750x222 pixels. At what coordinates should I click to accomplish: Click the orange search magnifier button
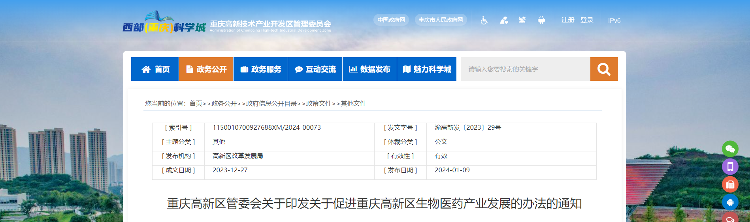pos(604,69)
